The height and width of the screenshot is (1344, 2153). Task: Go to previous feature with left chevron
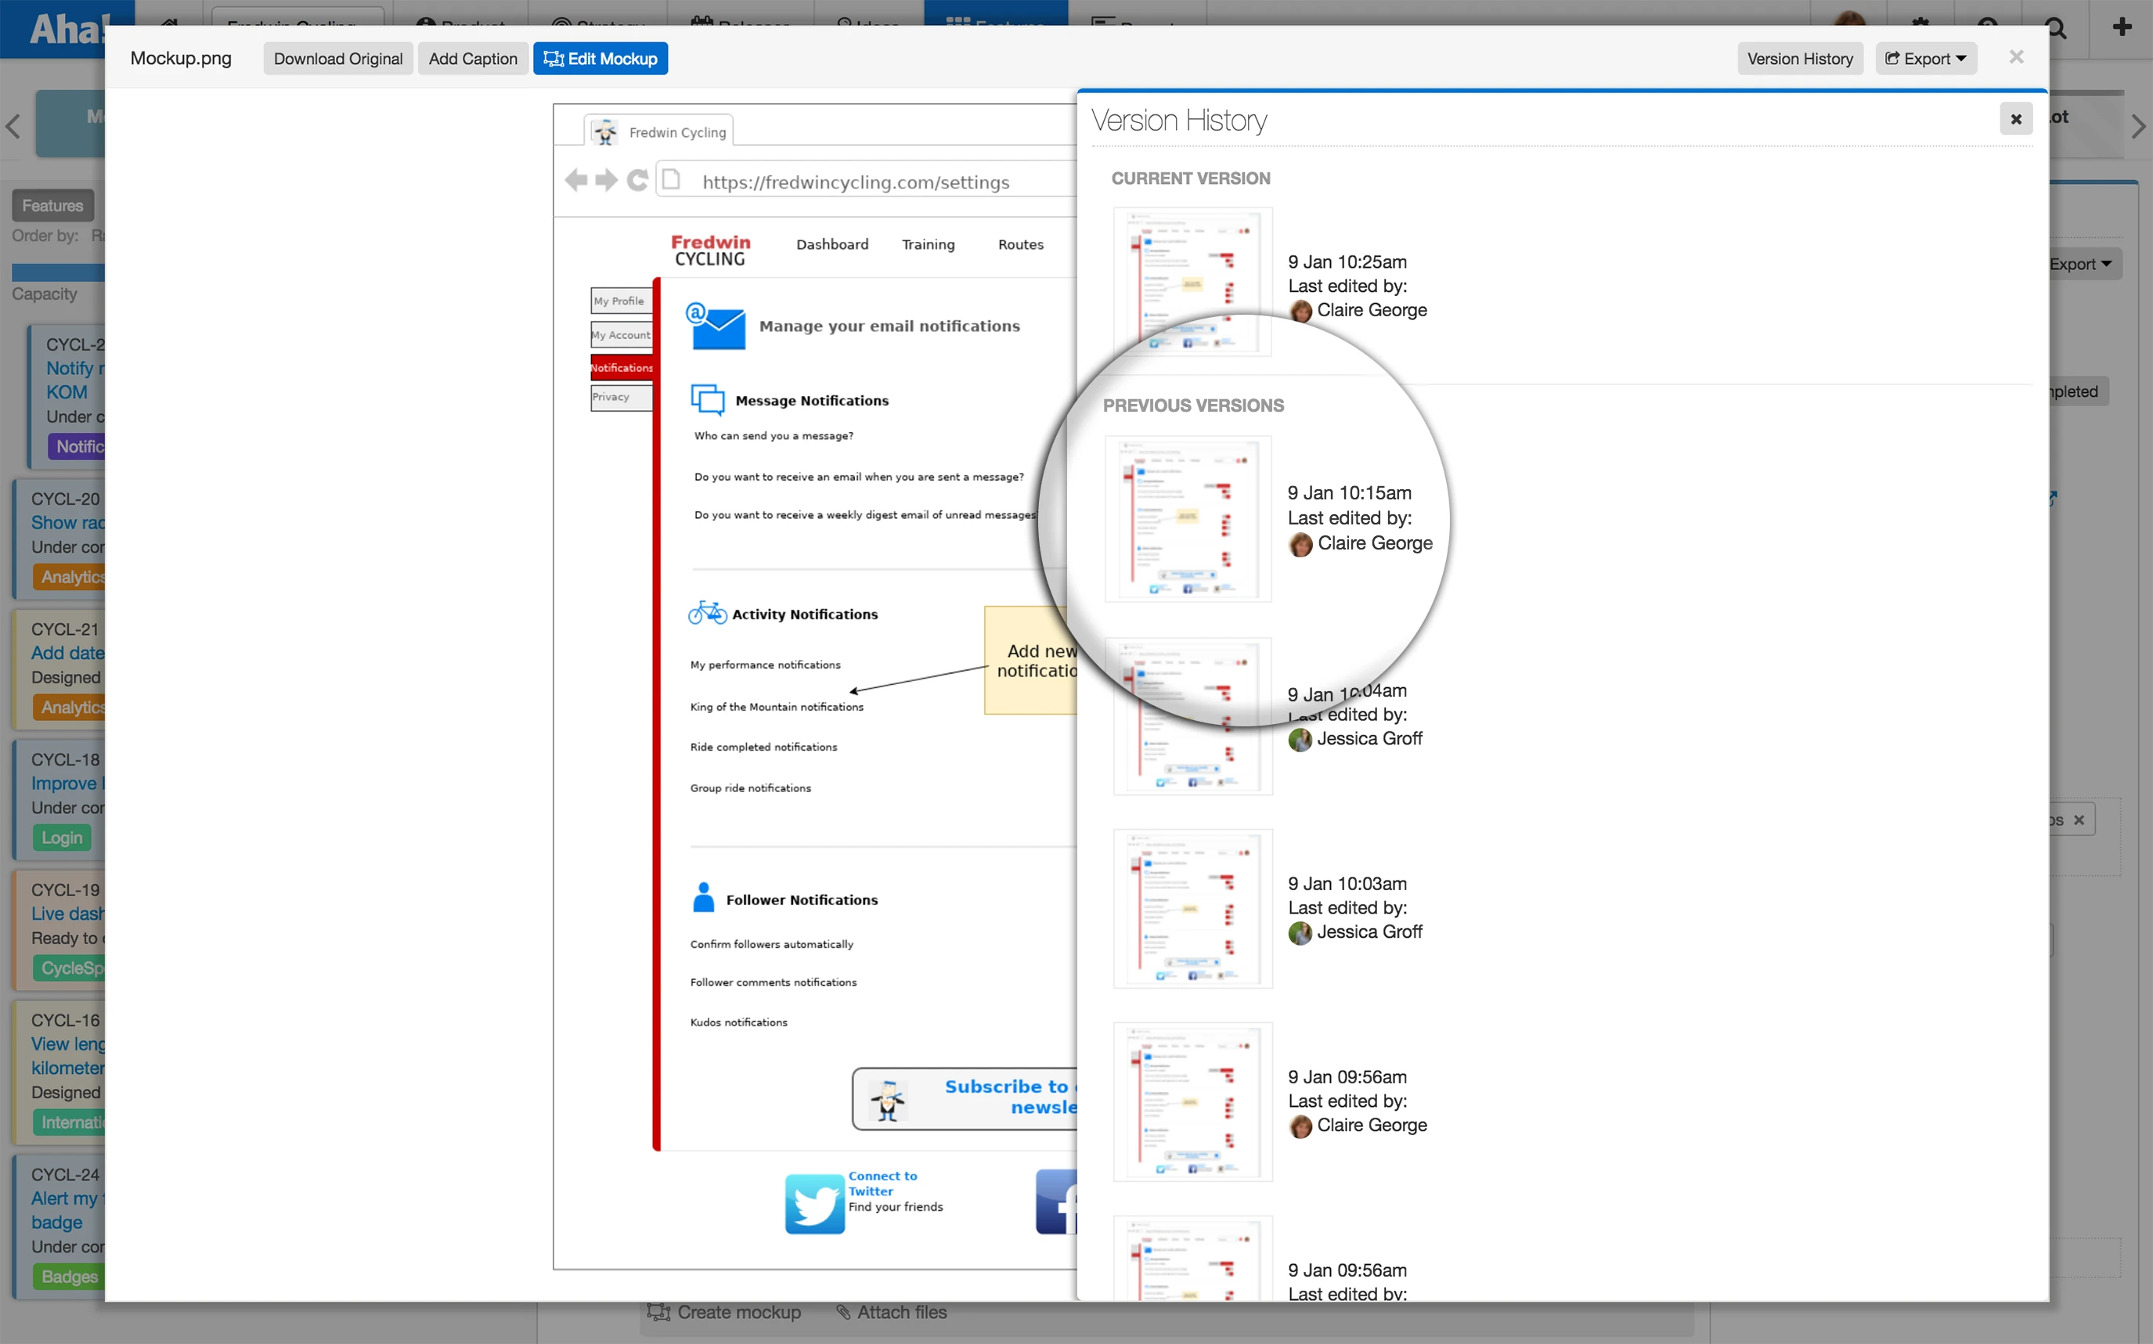[x=13, y=126]
